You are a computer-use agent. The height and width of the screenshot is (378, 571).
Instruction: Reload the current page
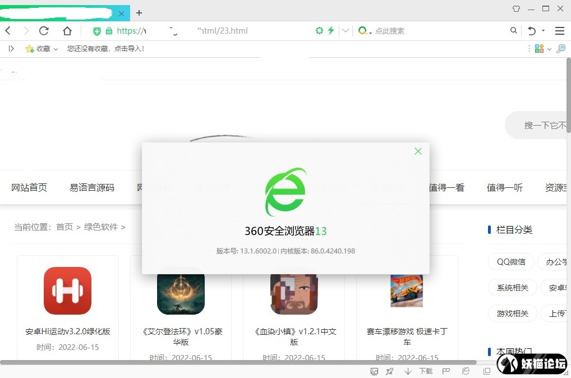coord(44,31)
